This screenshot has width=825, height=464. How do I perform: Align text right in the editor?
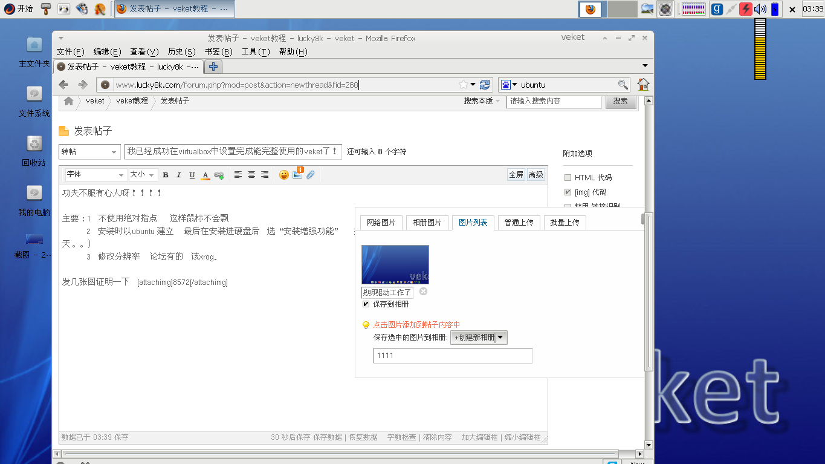tap(265, 175)
